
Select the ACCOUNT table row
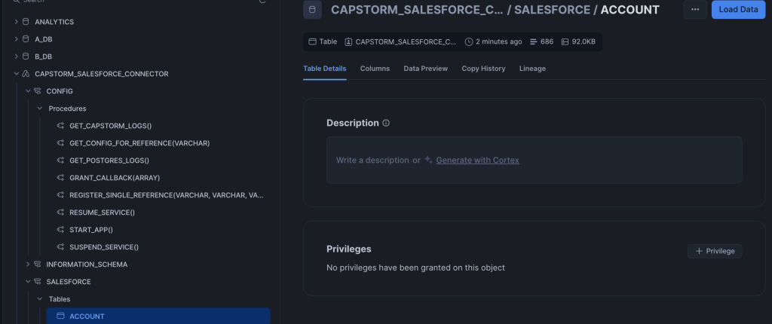[158, 316]
